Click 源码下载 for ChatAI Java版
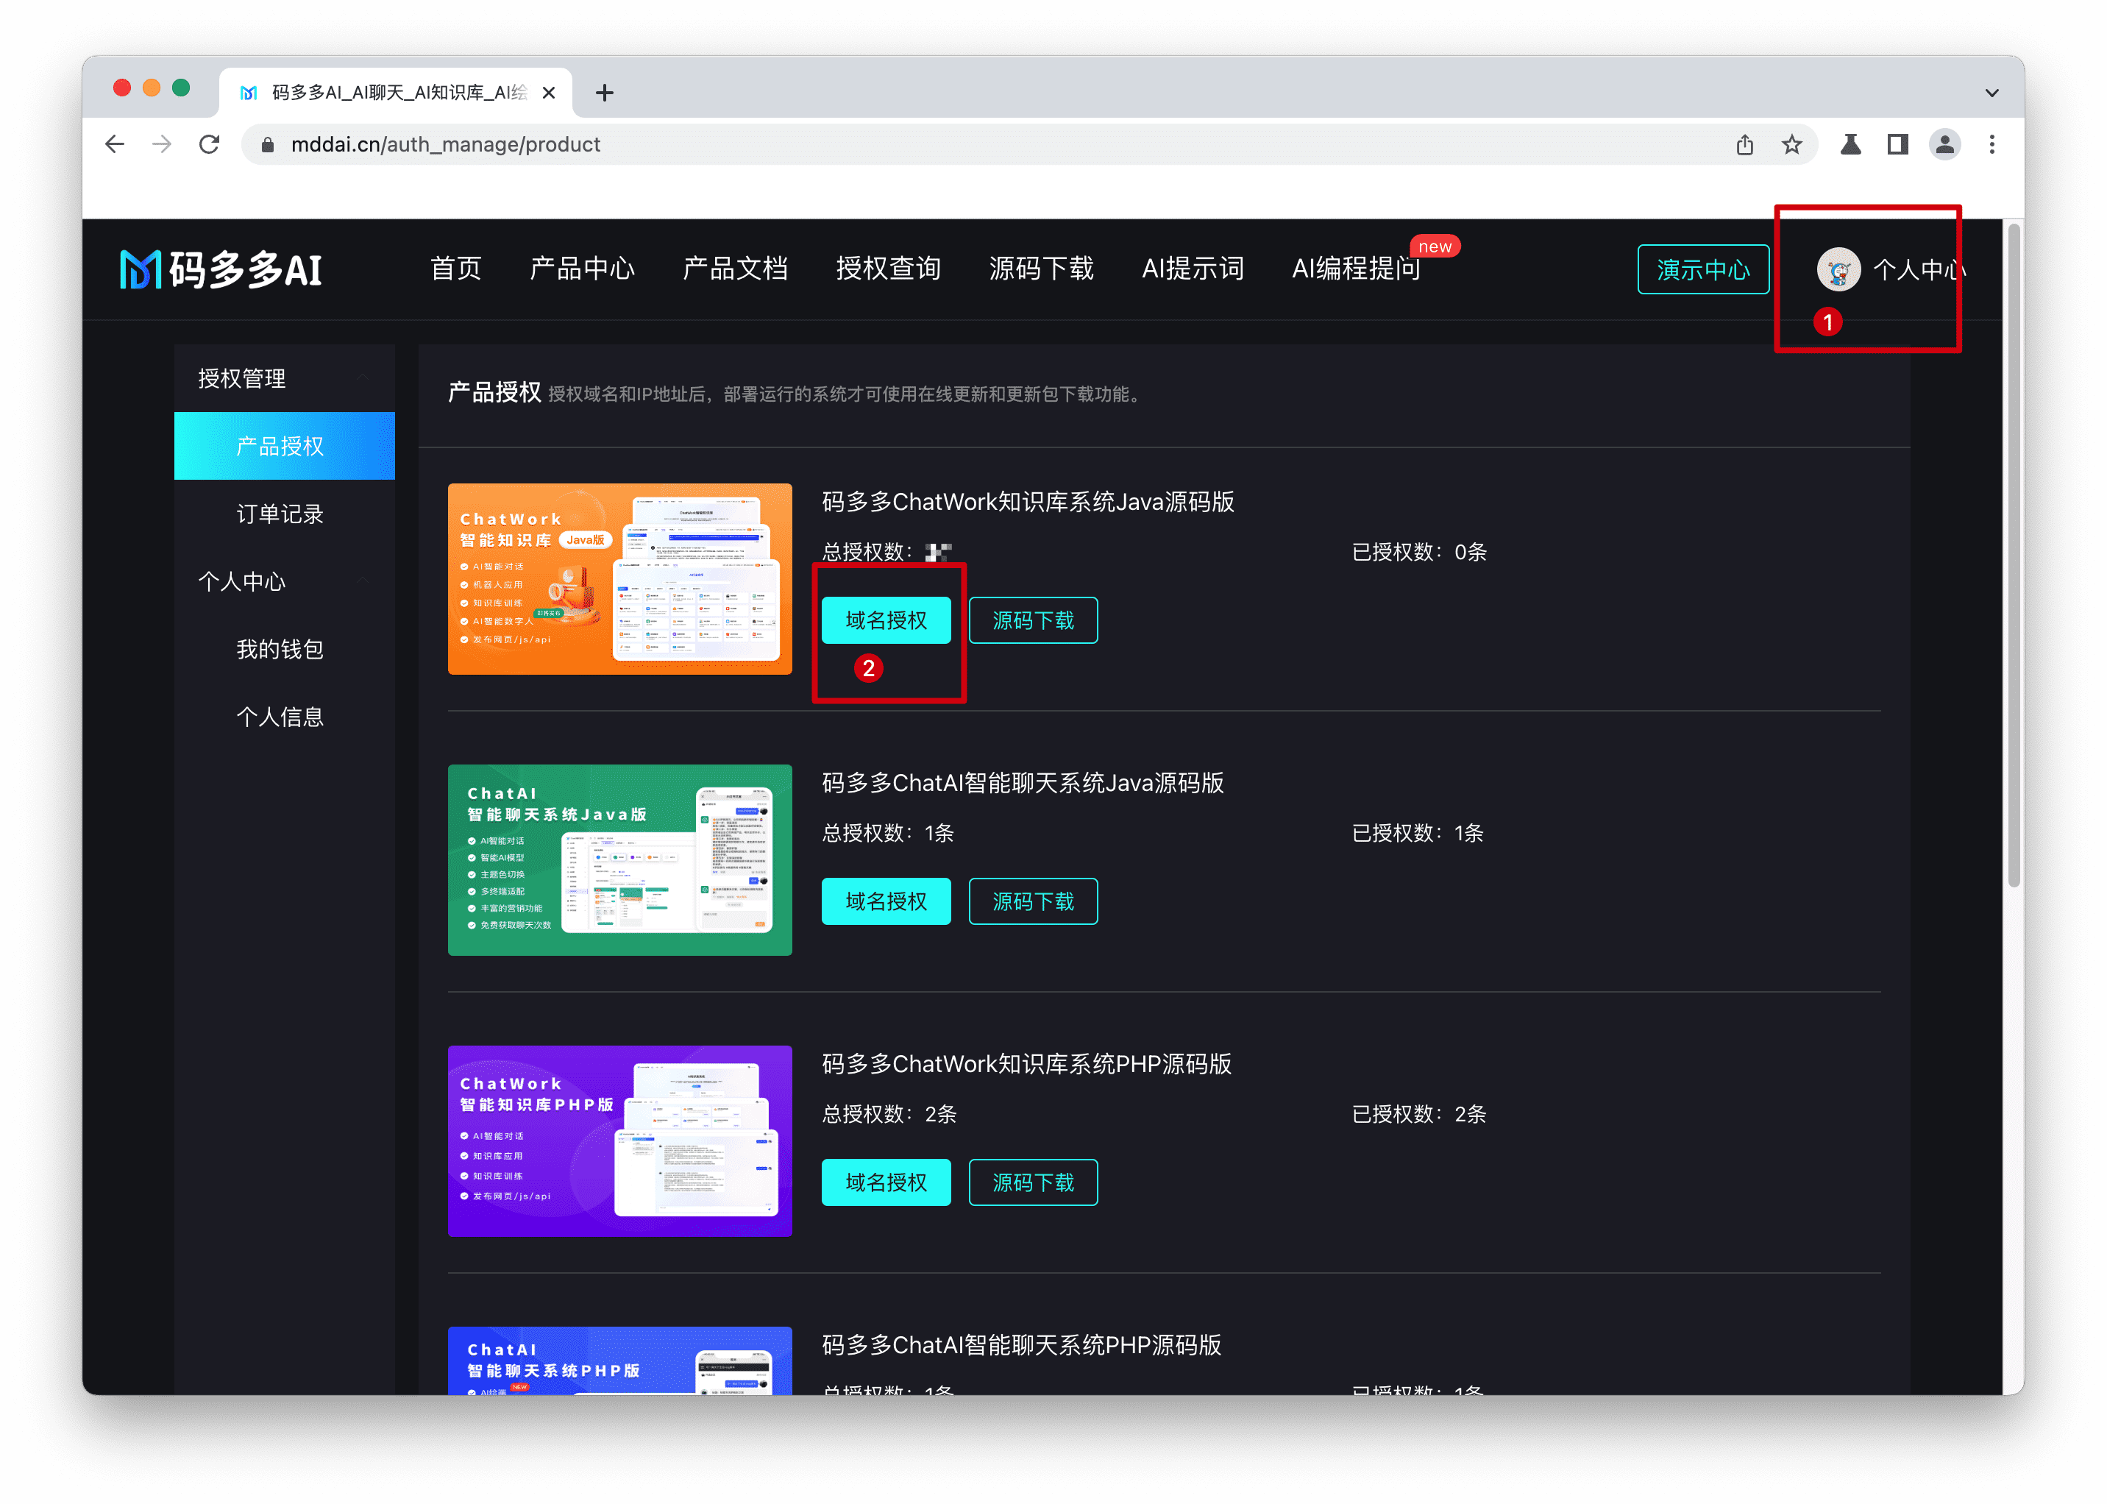2107x1504 pixels. tap(1033, 901)
